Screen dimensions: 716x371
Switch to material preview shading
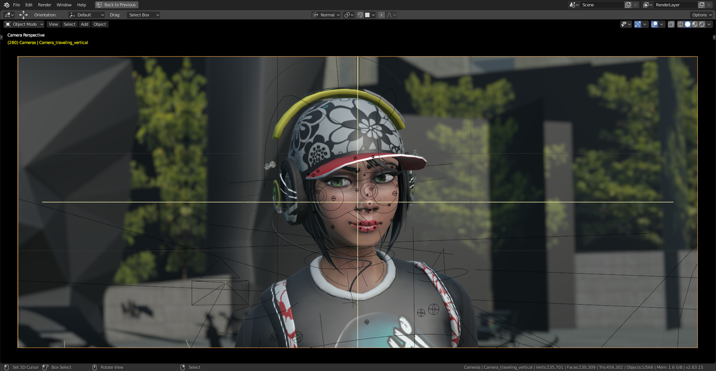coord(695,24)
